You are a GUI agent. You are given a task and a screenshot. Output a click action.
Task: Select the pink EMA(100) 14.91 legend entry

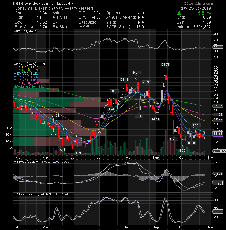27,83
